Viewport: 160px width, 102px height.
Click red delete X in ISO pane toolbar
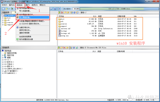pyautogui.click(x=62, y=12)
